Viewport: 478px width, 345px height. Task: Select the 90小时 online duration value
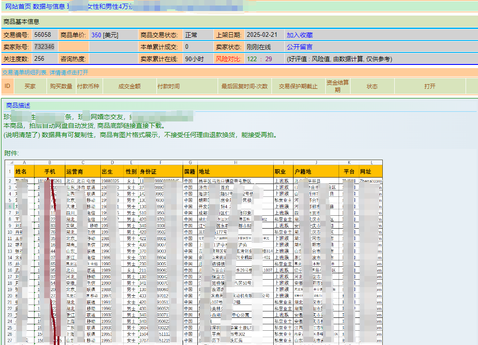[x=195, y=59]
